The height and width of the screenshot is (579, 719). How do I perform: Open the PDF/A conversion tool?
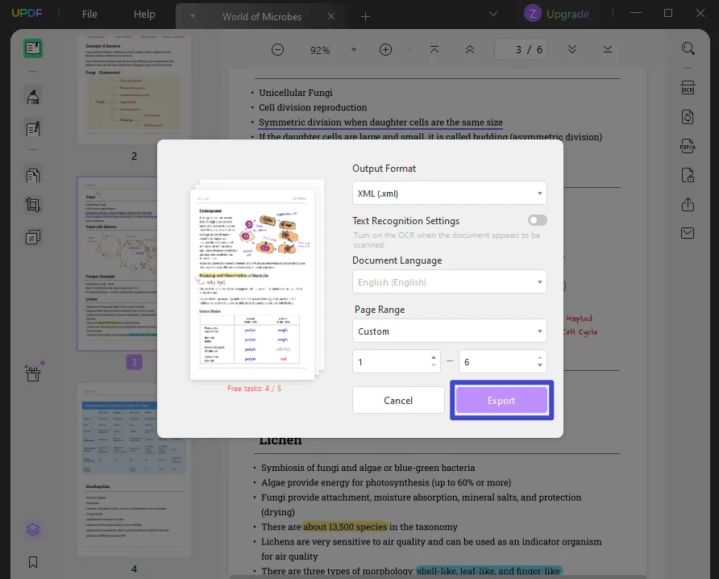pos(687,147)
